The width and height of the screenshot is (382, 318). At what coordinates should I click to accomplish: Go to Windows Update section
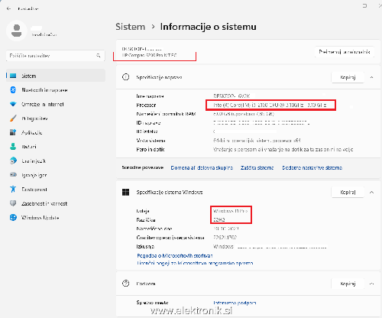40,218
